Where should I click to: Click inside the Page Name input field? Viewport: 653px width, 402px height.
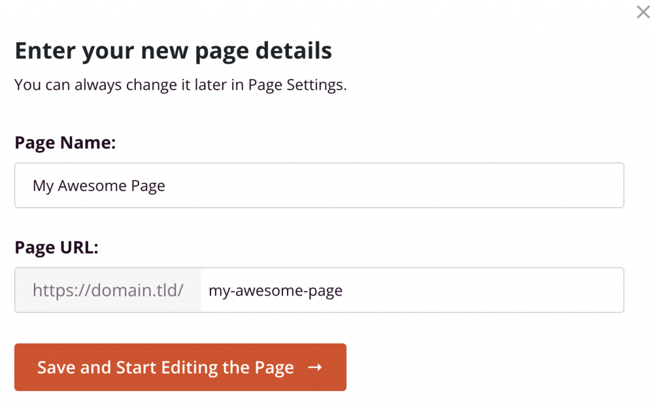(319, 185)
